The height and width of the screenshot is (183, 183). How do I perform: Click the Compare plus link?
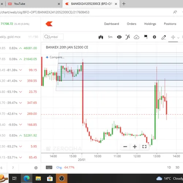pyautogui.click(x=55, y=57)
